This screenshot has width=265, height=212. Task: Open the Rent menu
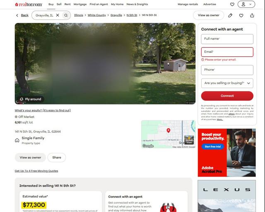(x=67, y=4)
